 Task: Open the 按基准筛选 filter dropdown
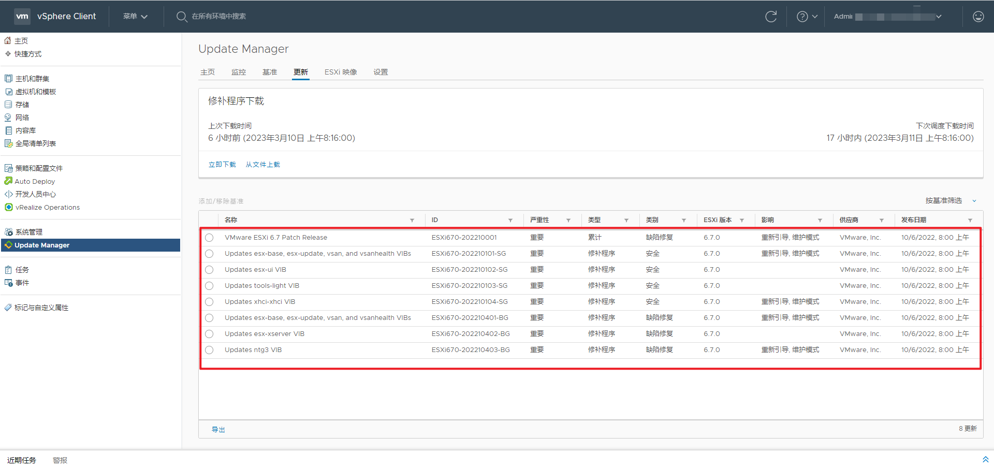coord(951,200)
